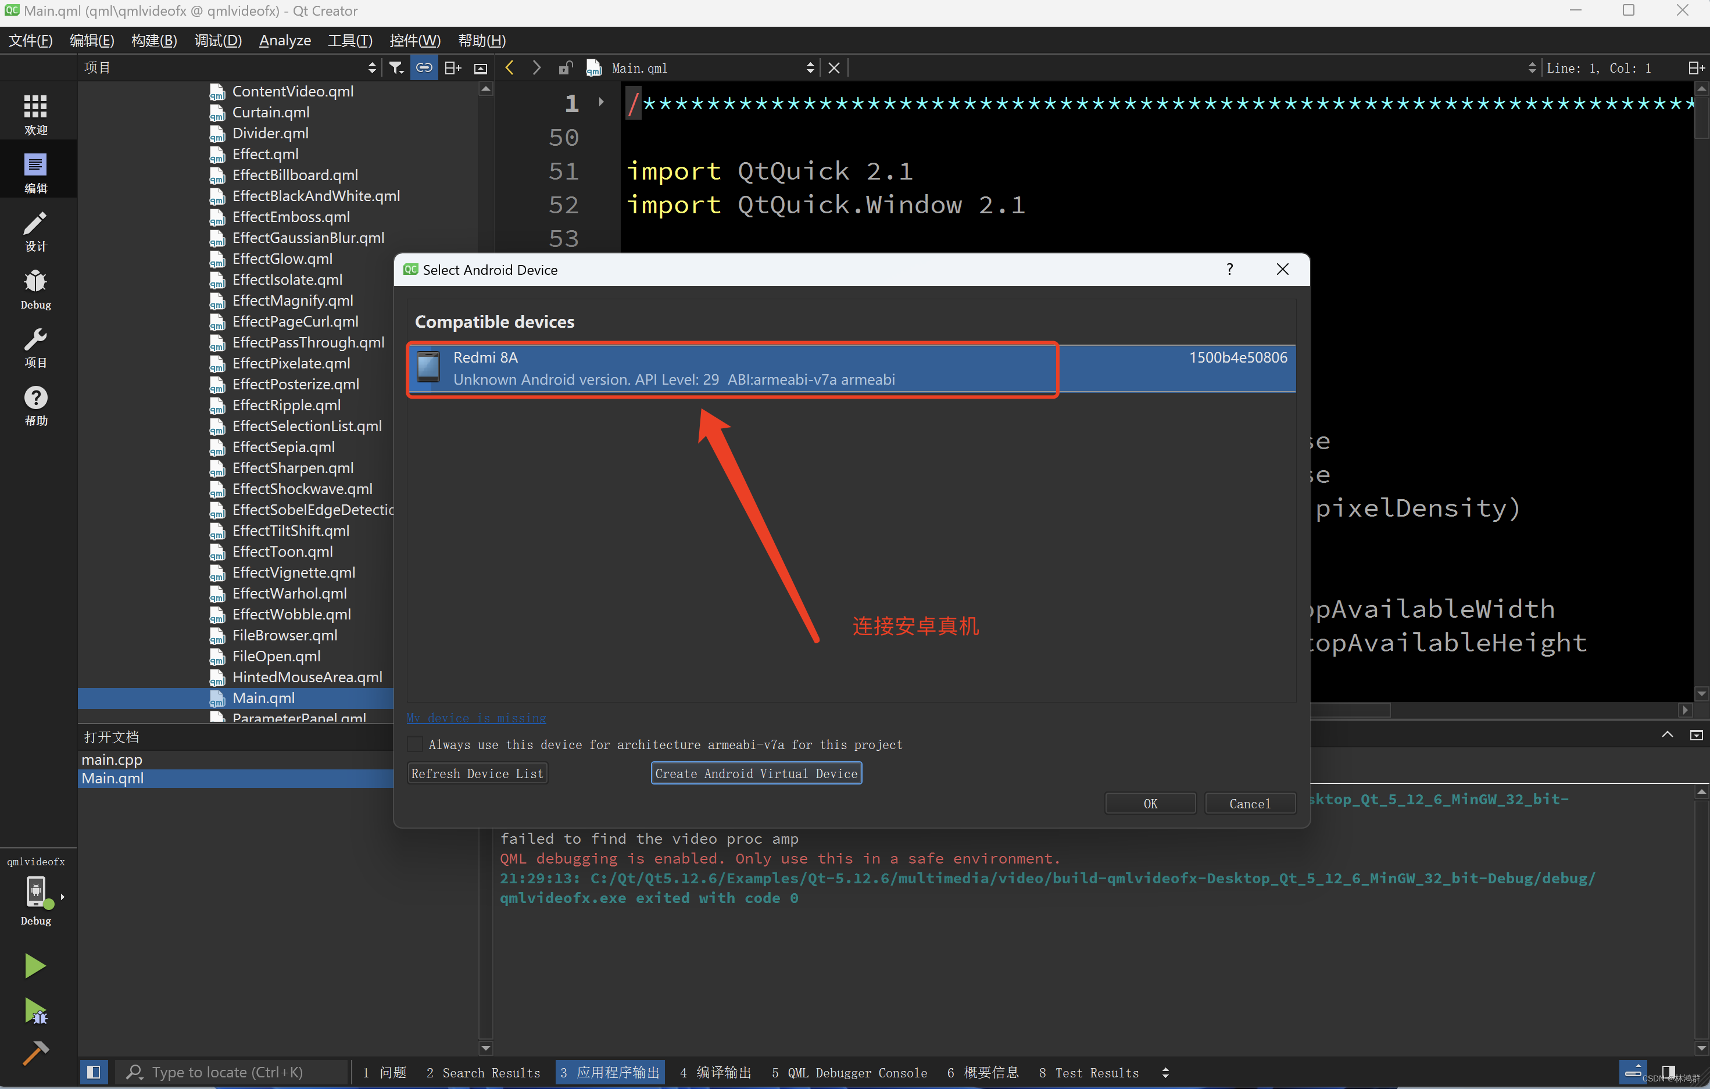Open the 项目 view selector dropdown
The height and width of the screenshot is (1089, 1710).
(231, 67)
